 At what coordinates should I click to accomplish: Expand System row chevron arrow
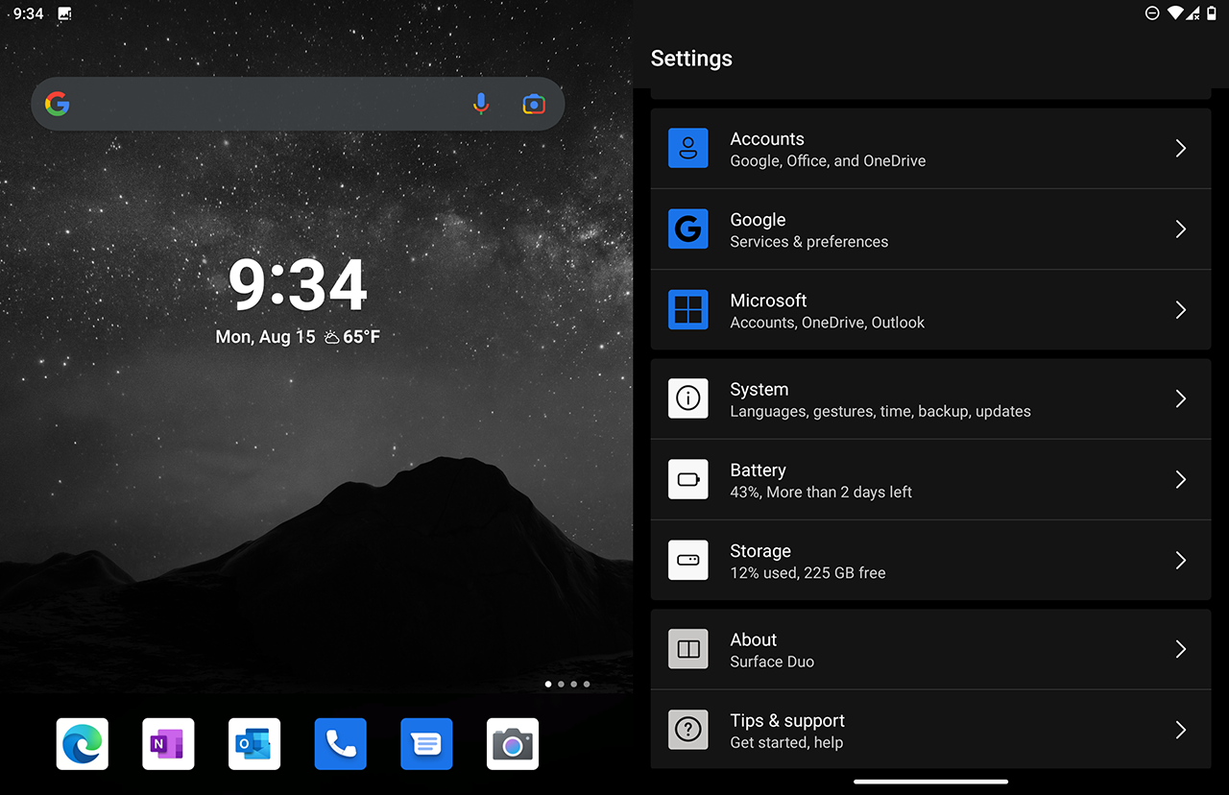[x=1181, y=398]
